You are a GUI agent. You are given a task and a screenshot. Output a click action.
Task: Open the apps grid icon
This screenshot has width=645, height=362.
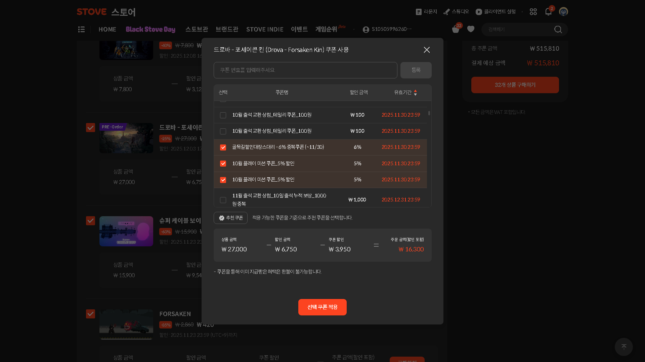point(533,12)
